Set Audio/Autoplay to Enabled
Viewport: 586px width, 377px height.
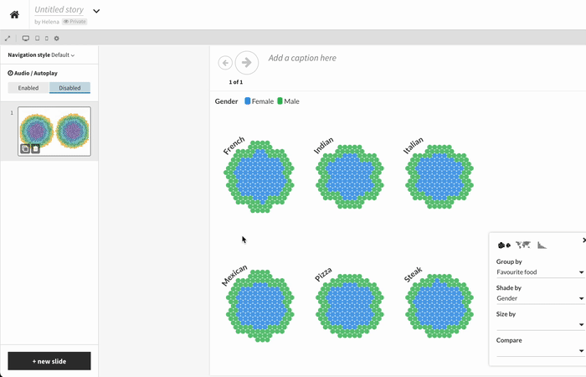28,88
